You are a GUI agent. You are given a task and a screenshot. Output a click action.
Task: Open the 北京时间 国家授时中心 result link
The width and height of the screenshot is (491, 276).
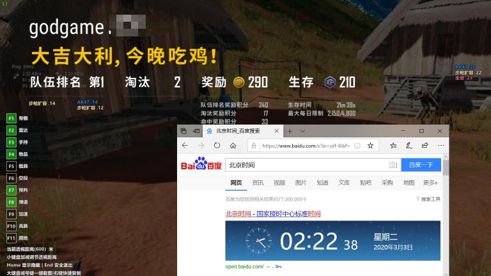click(273, 214)
